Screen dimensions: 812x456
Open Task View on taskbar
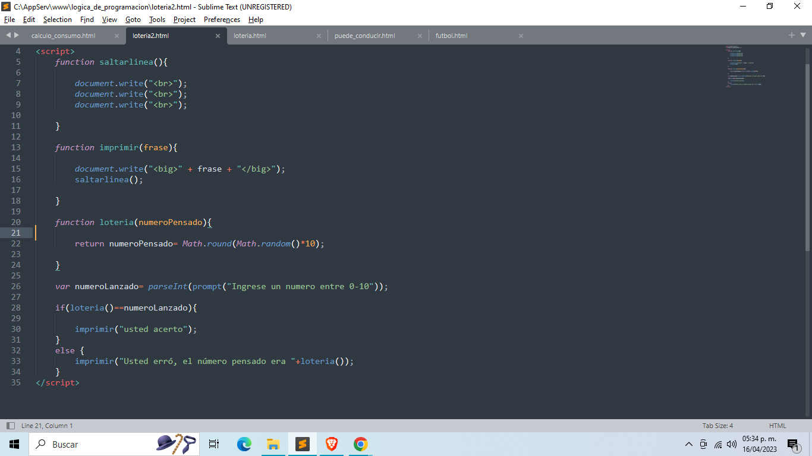pos(214,444)
